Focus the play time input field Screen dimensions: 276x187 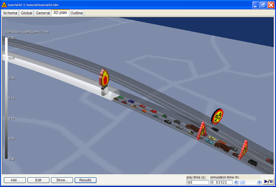pyautogui.click(x=197, y=182)
